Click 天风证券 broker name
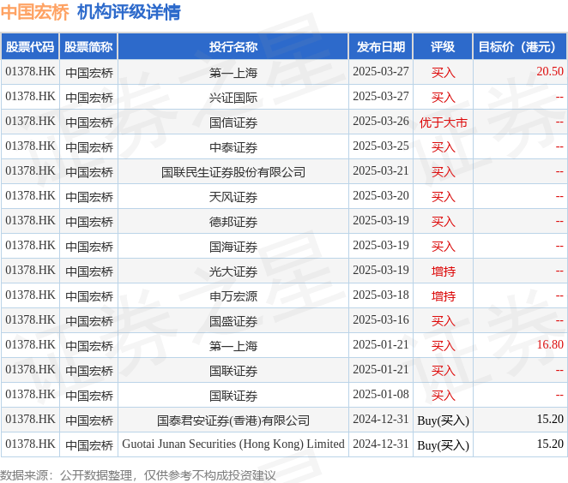The width and height of the screenshot is (568, 483). 233,197
